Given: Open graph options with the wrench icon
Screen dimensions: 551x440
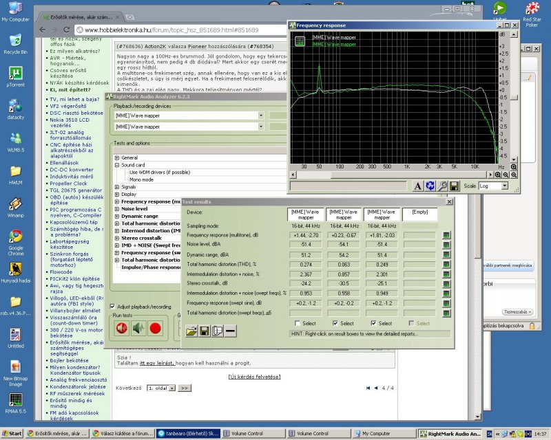Looking at the screenshot, I should pos(442,186).
